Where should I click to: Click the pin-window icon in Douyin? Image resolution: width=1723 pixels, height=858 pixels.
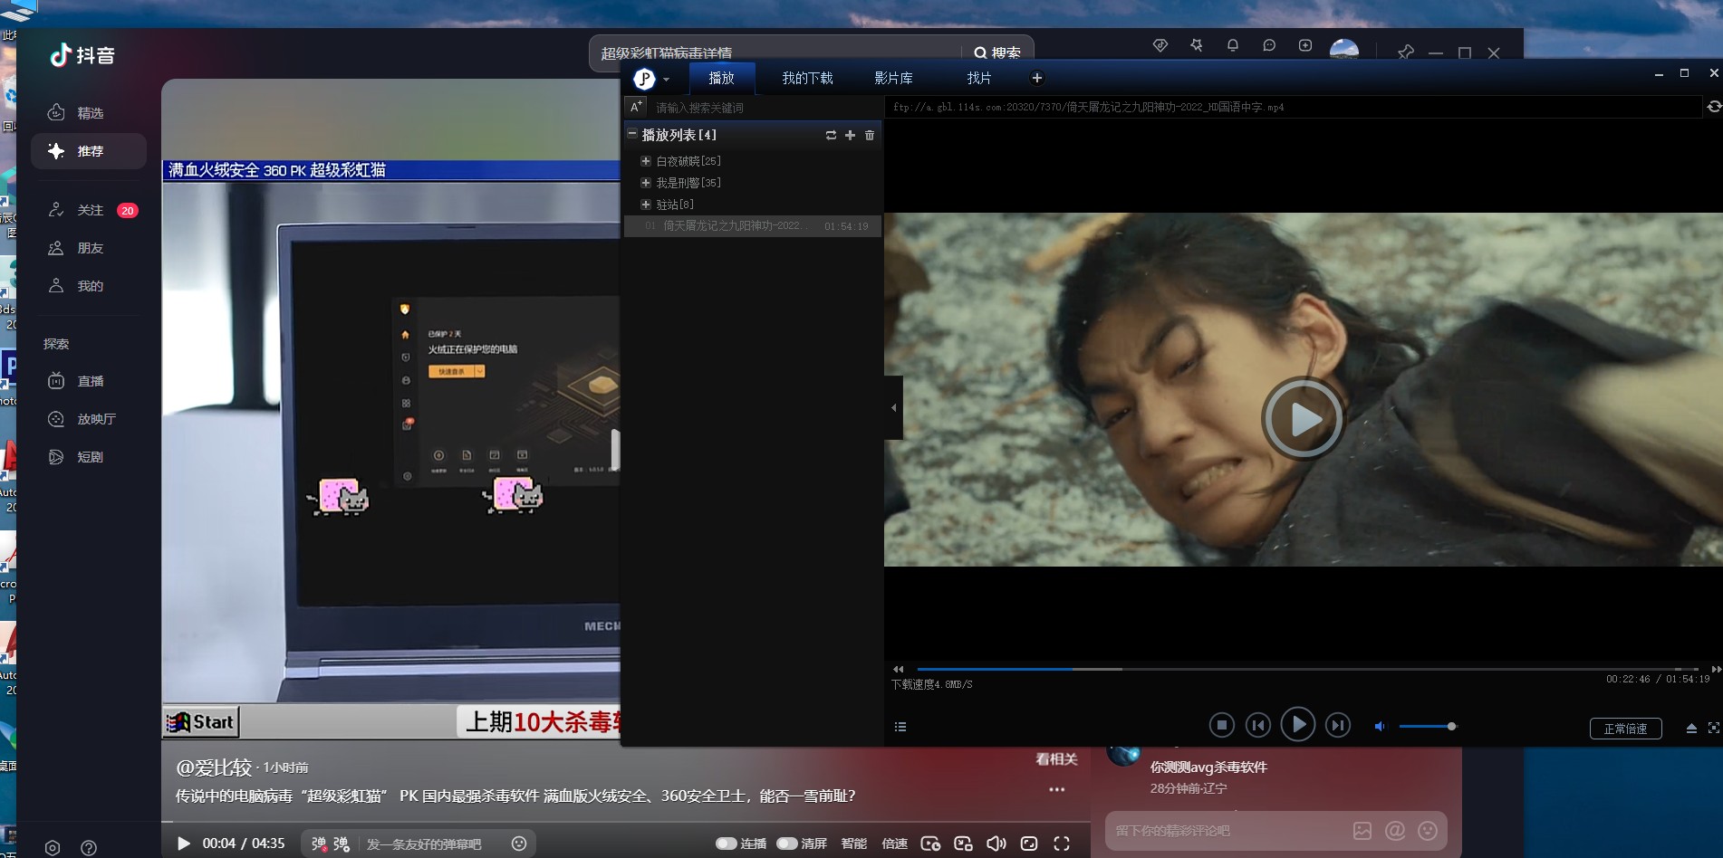pyautogui.click(x=1406, y=52)
